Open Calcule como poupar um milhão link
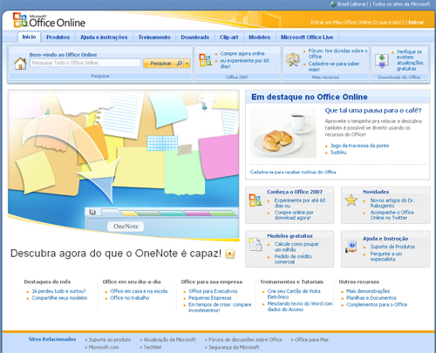Screen dimensions: 436x353 [296, 247]
